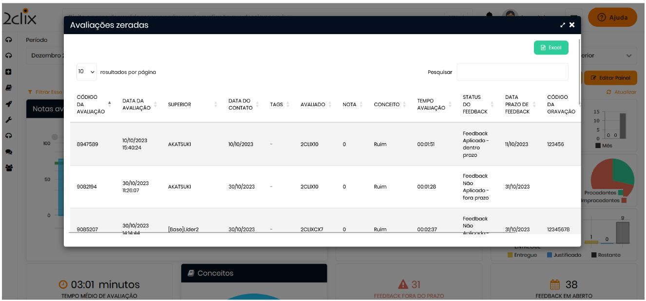Open the results per page dropdown
The width and height of the screenshot is (646, 301).
tap(87, 72)
